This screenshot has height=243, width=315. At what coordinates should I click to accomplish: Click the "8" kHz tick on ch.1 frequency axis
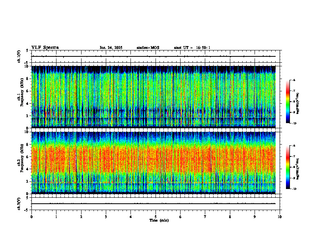point(28,79)
